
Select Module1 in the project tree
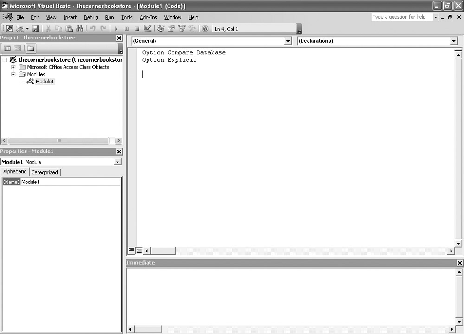click(45, 82)
